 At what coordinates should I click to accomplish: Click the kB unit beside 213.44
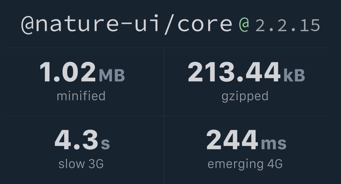point(294,75)
